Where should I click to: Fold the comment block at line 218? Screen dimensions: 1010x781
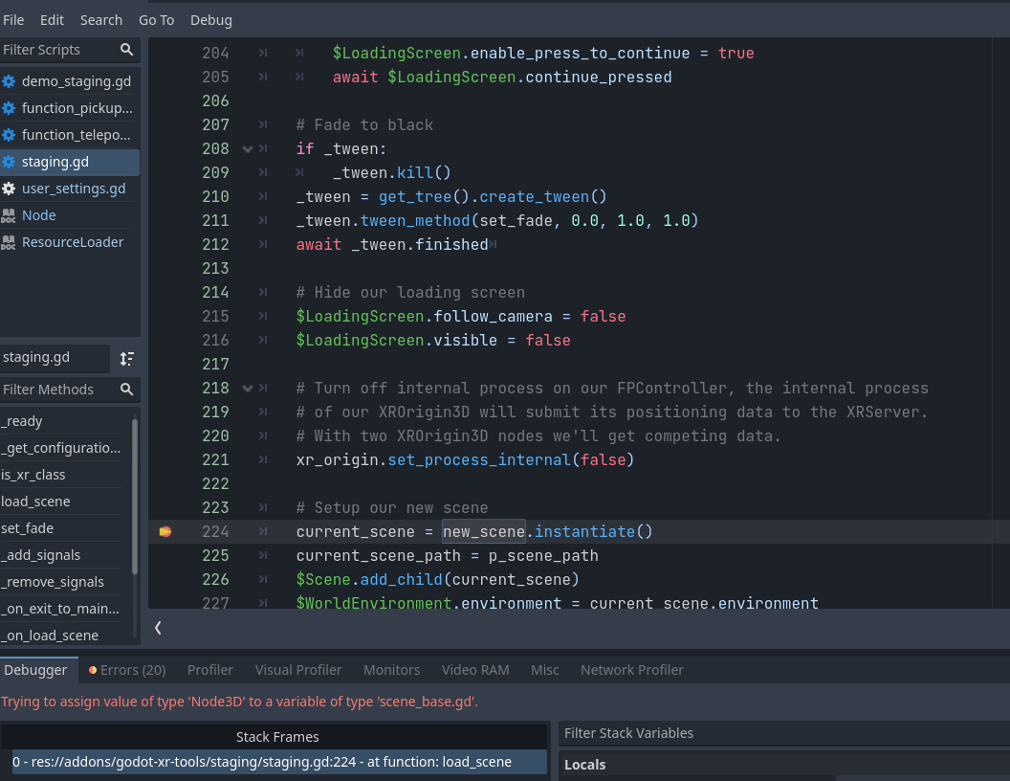pos(248,389)
